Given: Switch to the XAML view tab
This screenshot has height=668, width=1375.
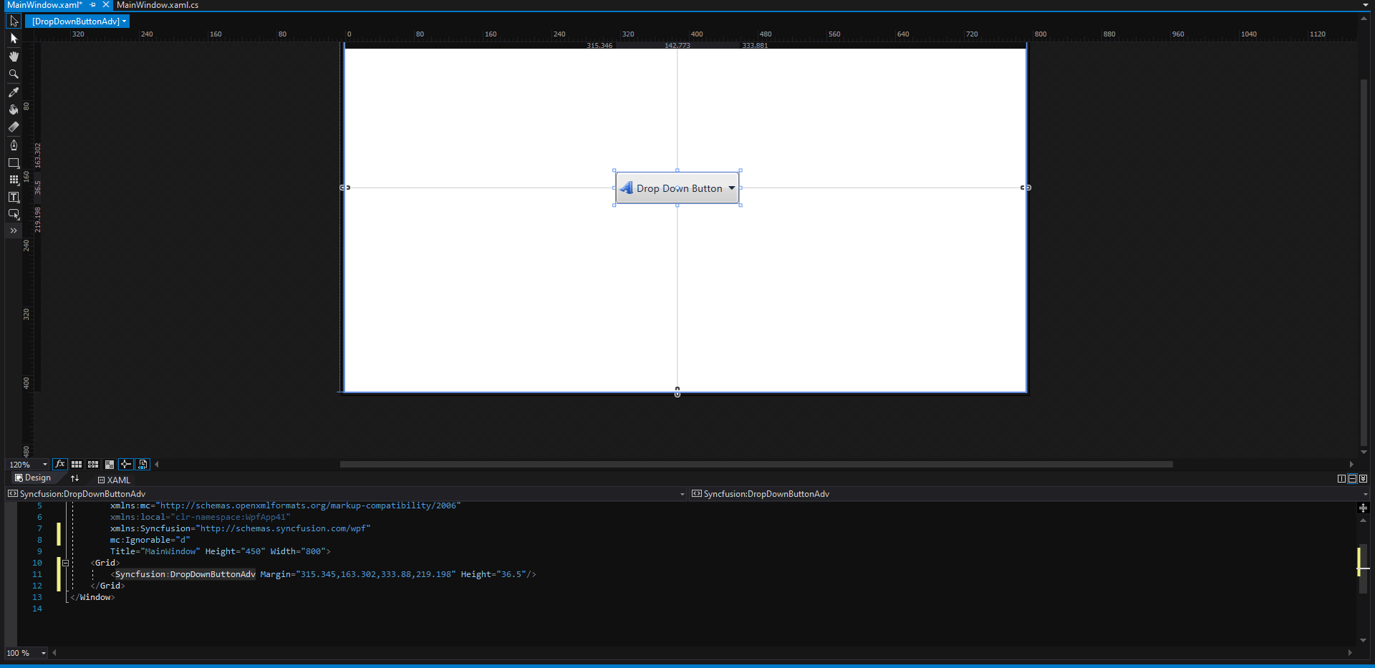Looking at the screenshot, I should point(115,480).
